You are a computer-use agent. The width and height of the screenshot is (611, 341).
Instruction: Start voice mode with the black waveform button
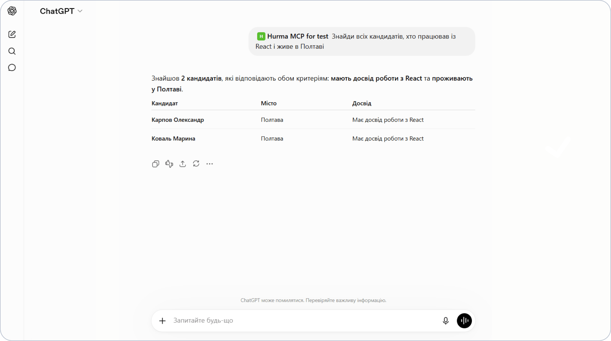464,321
